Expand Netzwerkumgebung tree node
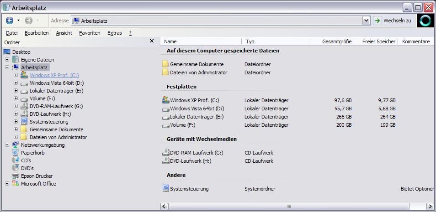This screenshot has width=436, height=212. pyautogui.click(x=7, y=145)
